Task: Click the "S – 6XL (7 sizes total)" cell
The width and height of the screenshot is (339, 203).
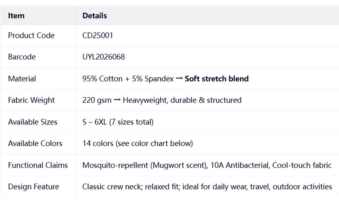Action: tap(118, 122)
